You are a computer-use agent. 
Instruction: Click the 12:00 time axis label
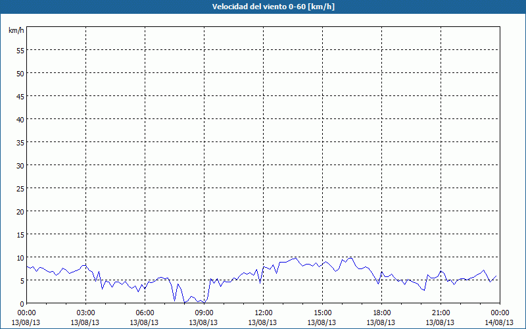coord(264,313)
